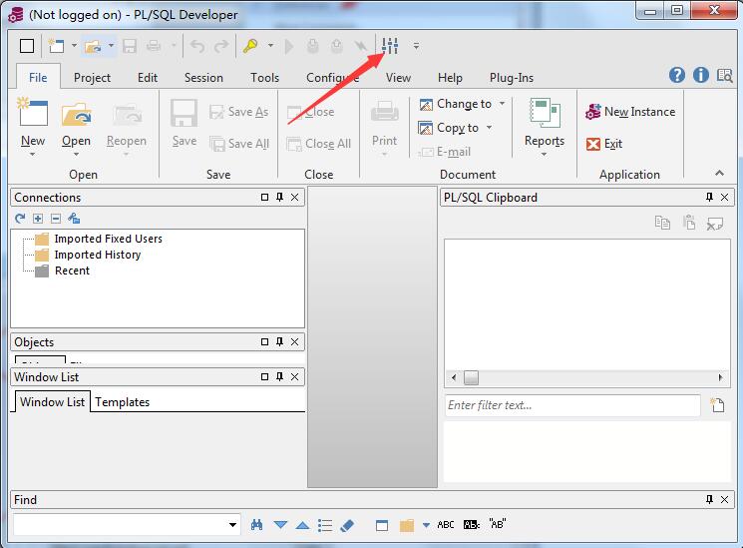Expand the Change to dropdown arrow

pos(502,104)
